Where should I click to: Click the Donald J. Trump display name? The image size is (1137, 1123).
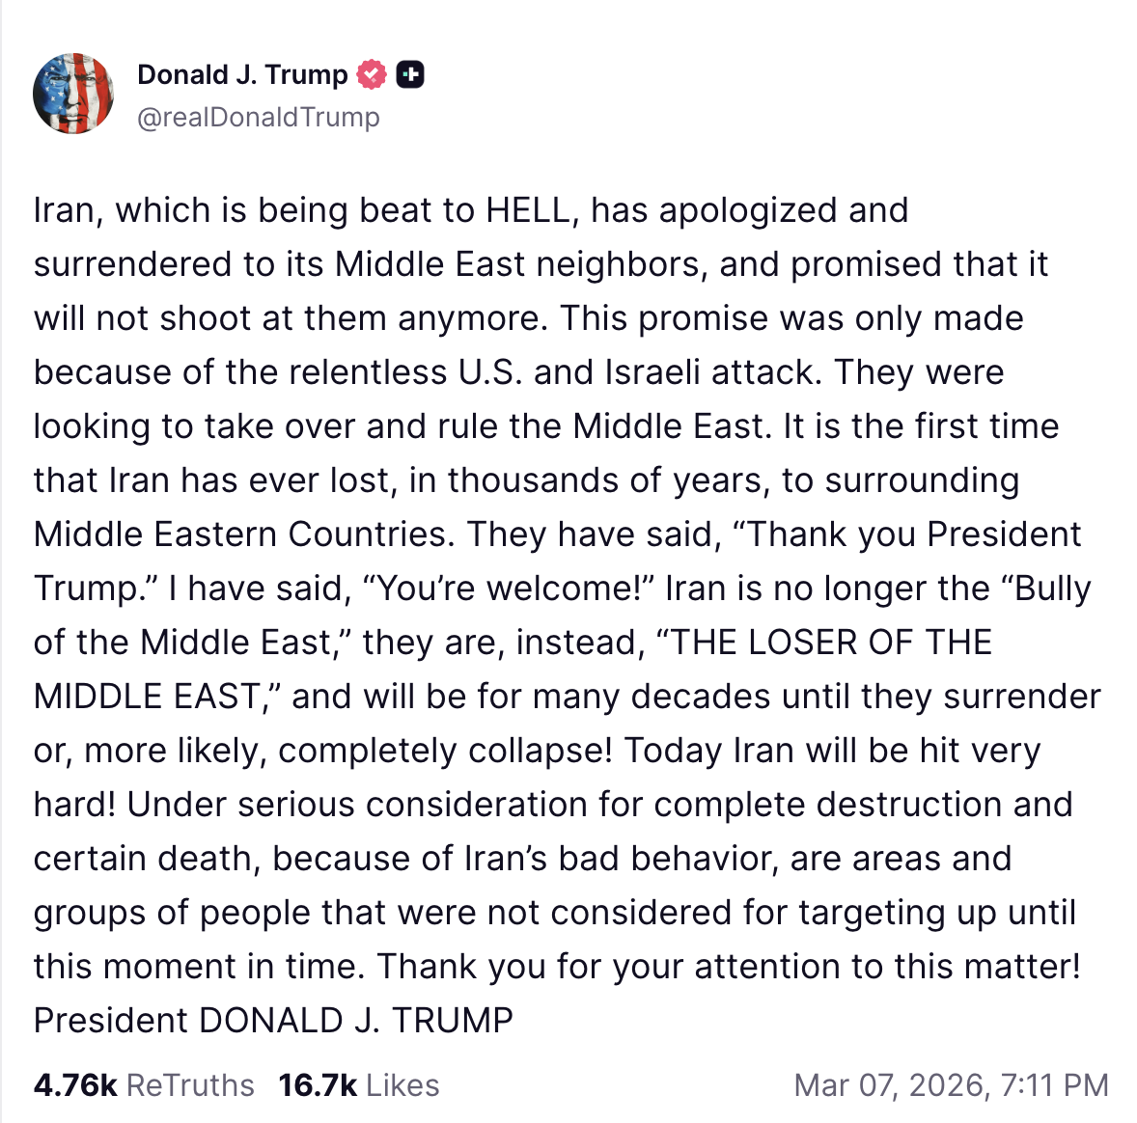click(242, 74)
